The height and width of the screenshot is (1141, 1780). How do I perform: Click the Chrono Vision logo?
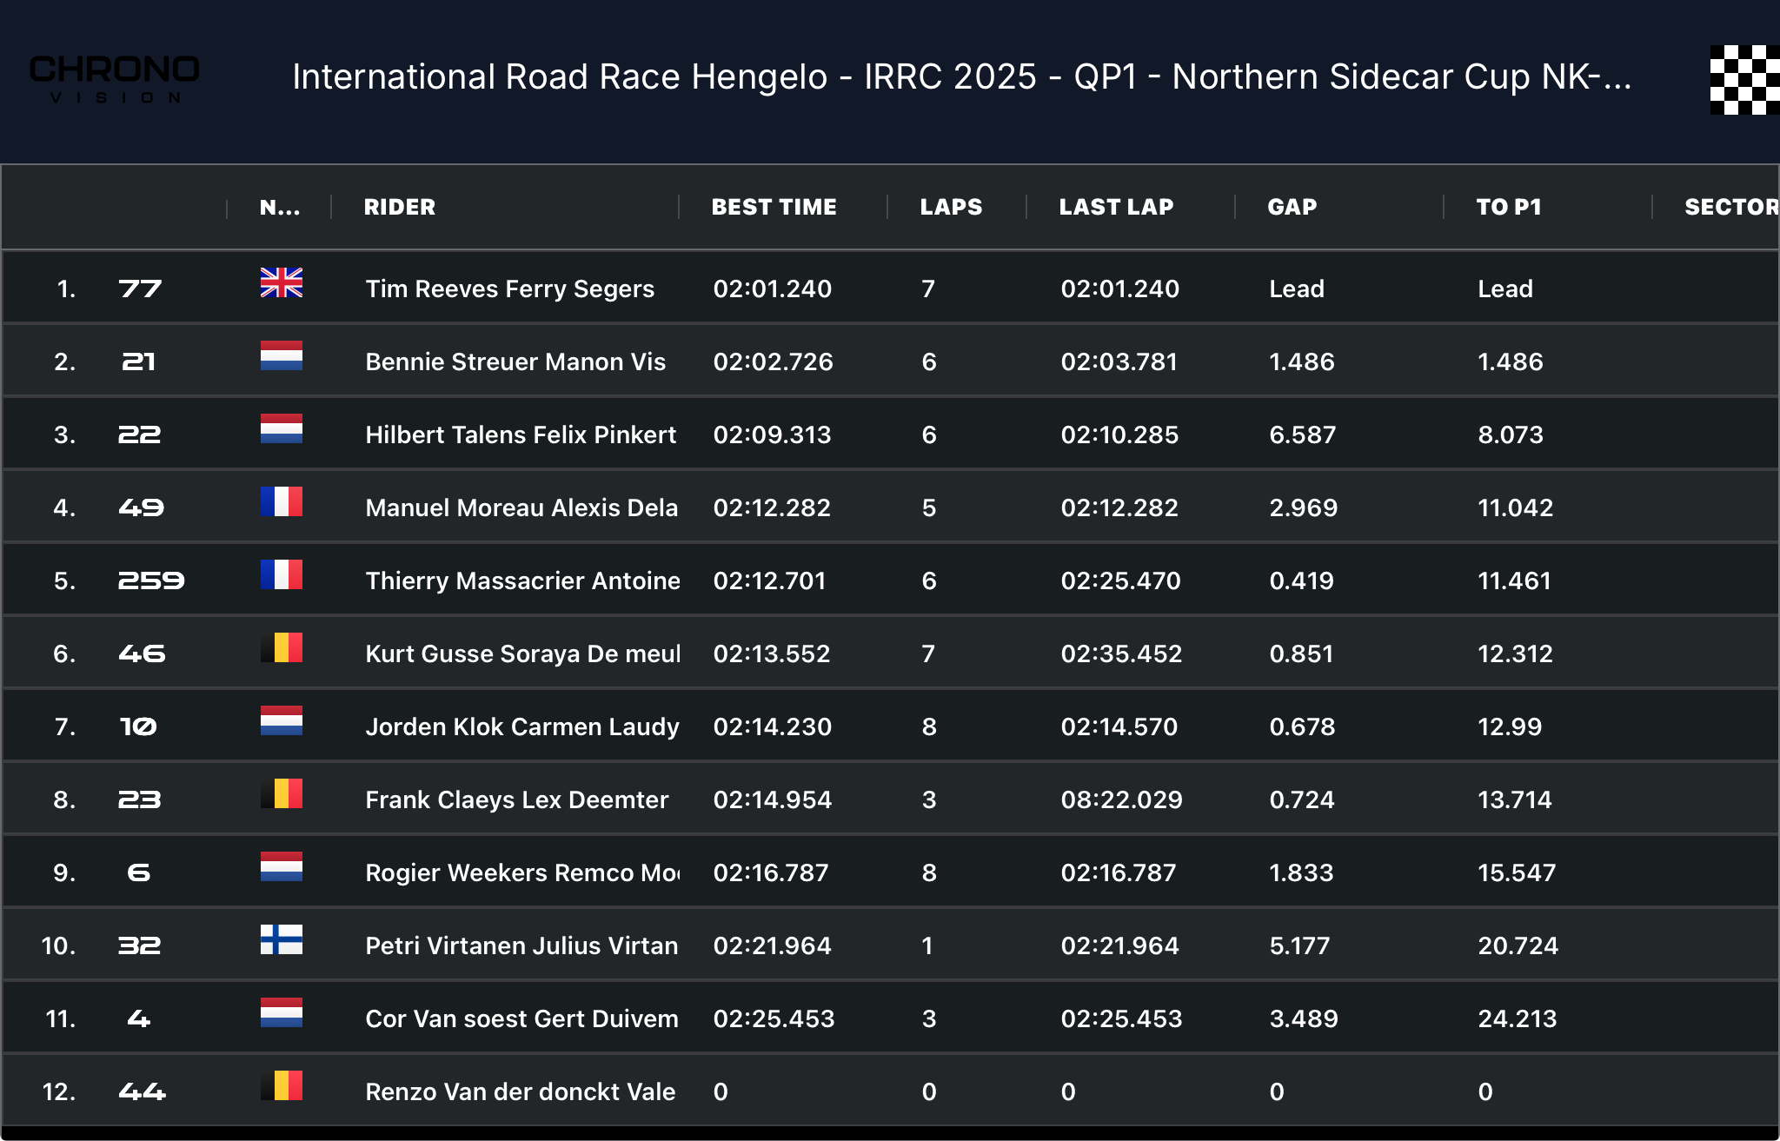115,80
